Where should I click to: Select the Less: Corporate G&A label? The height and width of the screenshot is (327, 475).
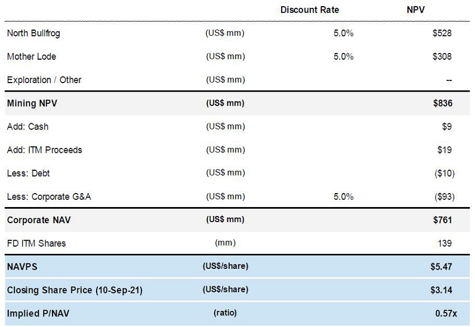tap(49, 196)
